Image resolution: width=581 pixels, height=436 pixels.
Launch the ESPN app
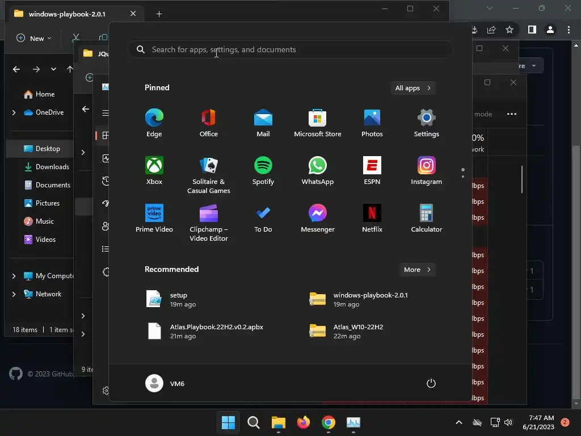click(x=372, y=170)
